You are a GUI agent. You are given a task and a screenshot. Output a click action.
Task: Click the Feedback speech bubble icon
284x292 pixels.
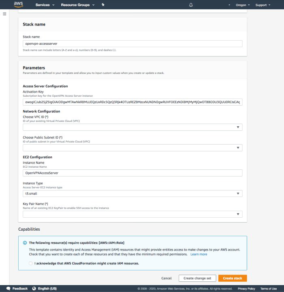pos(8,288)
